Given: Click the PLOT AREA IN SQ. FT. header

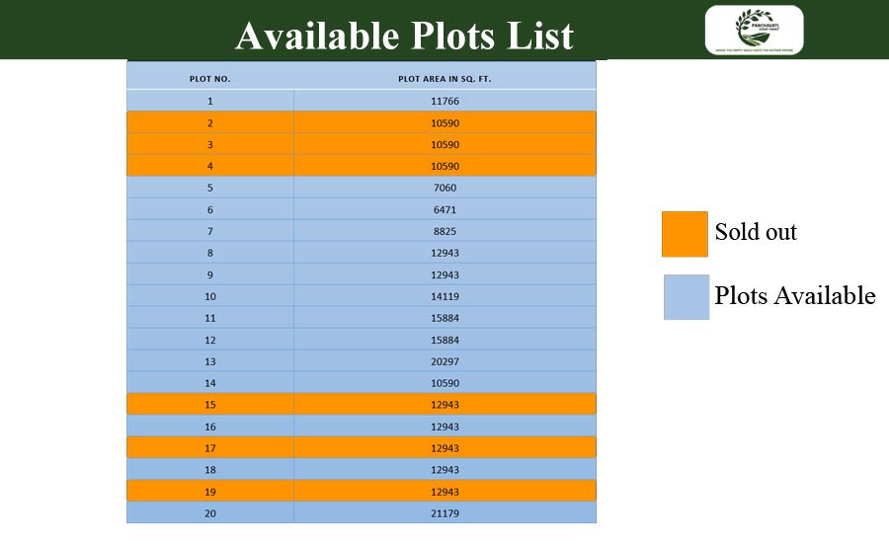Looking at the screenshot, I should pos(444,78).
